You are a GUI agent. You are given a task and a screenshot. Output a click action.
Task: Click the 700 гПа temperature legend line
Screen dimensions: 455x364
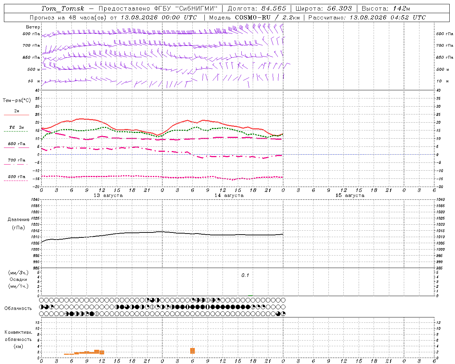[16, 164]
